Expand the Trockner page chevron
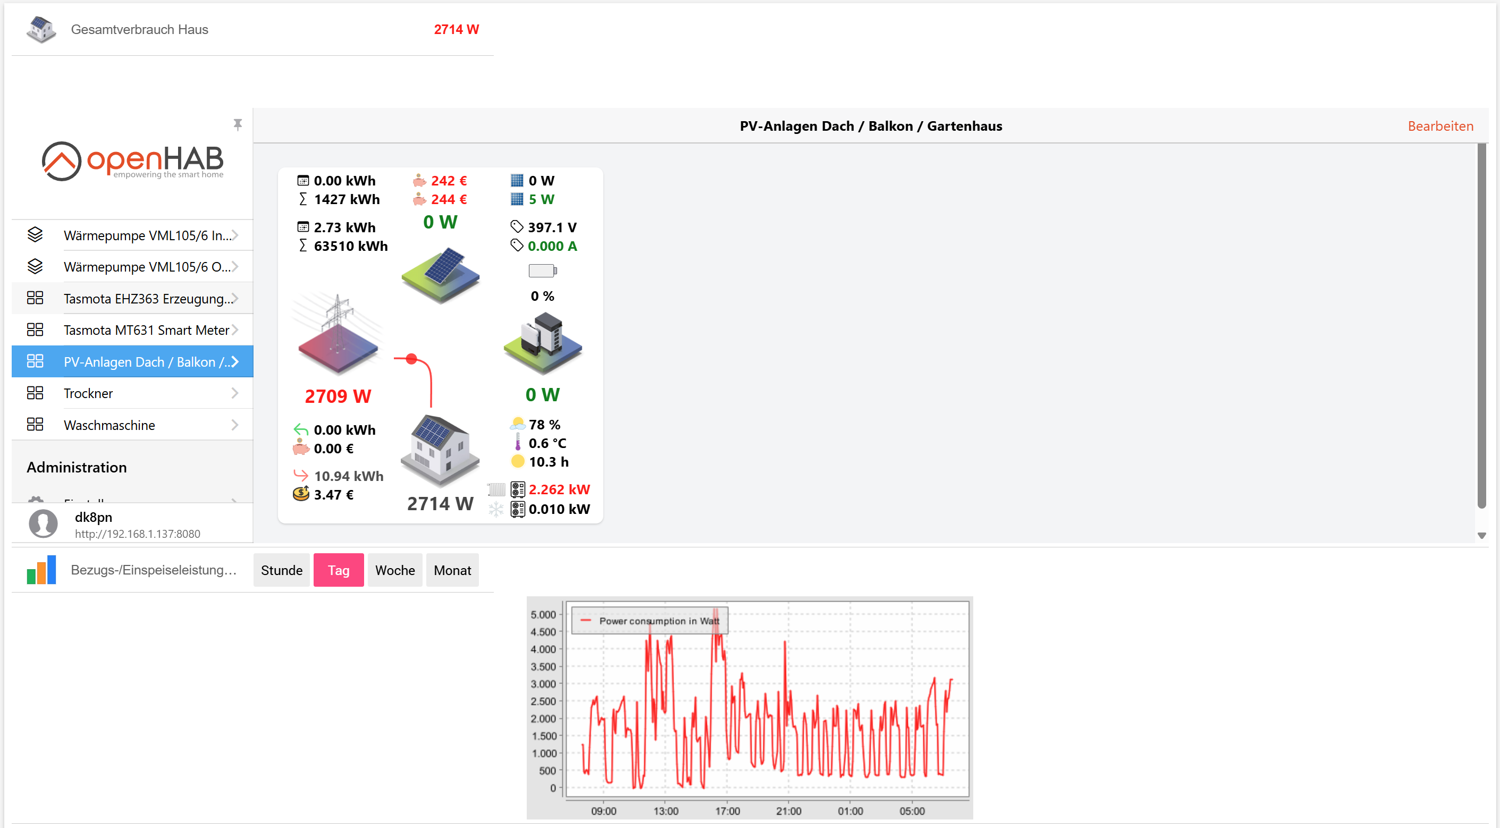The height and width of the screenshot is (828, 1500). click(234, 393)
